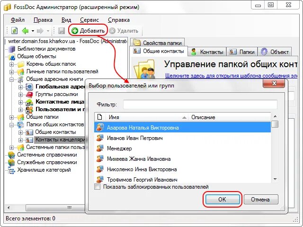
Task: Open the Справка menu
Action: [x=119, y=20]
